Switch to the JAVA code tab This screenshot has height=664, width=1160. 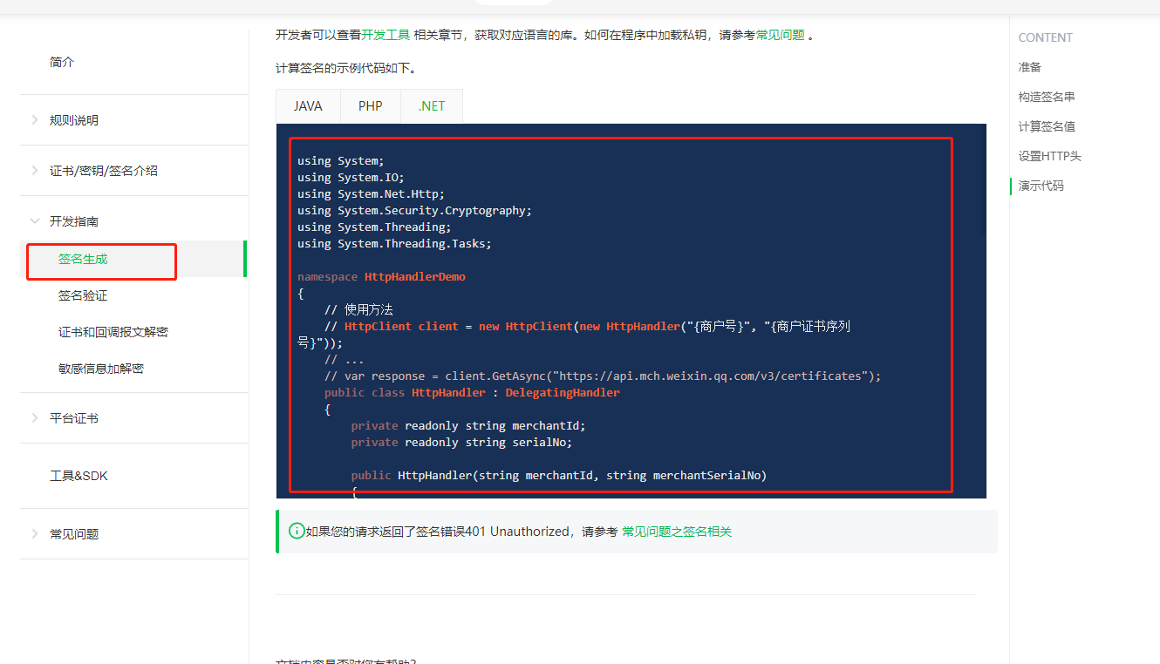coord(308,106)
